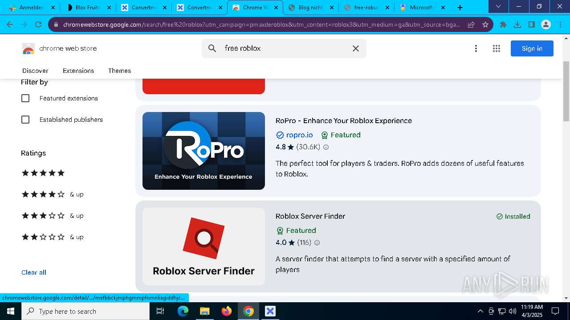Switch to Anmelden tab
Screen dimensions: 570x320
coord(32,8)
